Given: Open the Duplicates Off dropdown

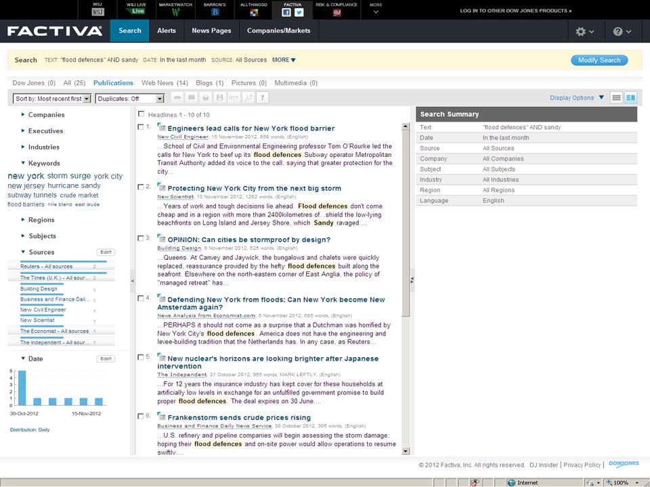Looking at the screenshot, I should pyautogui.click(x=130, y=99).
